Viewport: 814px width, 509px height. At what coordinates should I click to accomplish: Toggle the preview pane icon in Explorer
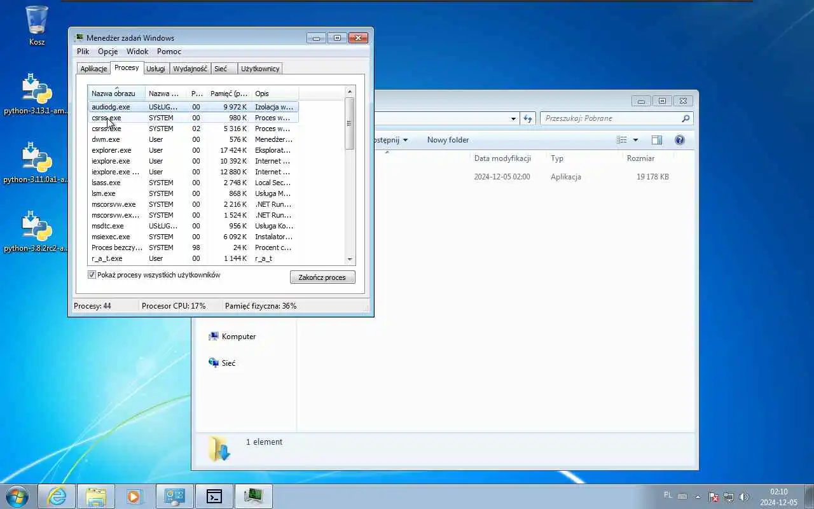point(657,140)
